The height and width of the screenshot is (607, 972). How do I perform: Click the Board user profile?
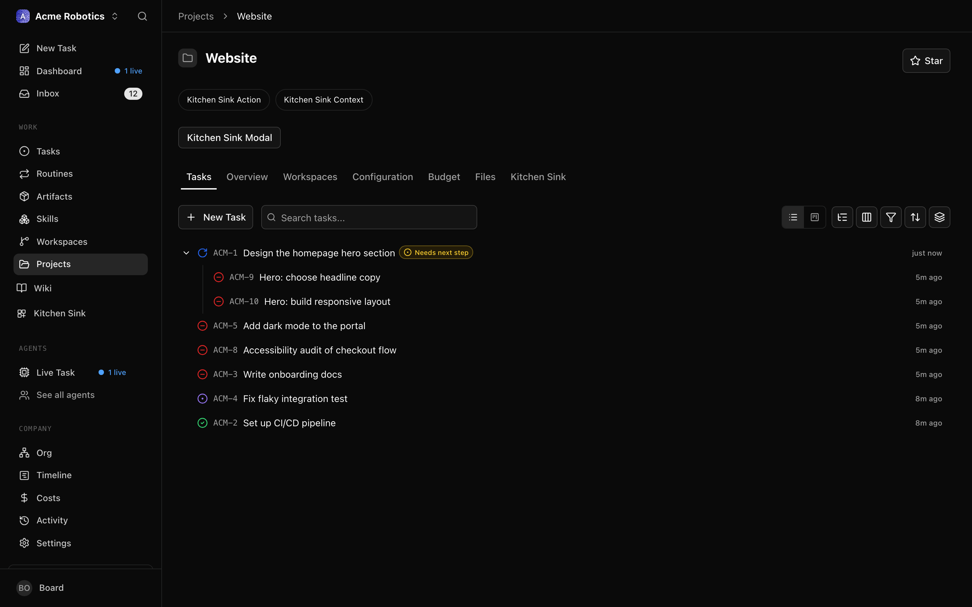click(80, 588)
